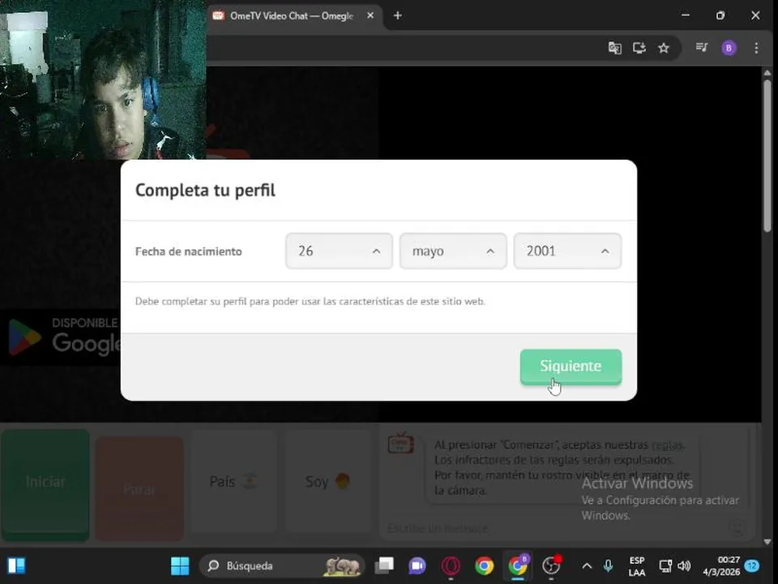
Task: Restore down the Chrome window
Action: (720, 15)
